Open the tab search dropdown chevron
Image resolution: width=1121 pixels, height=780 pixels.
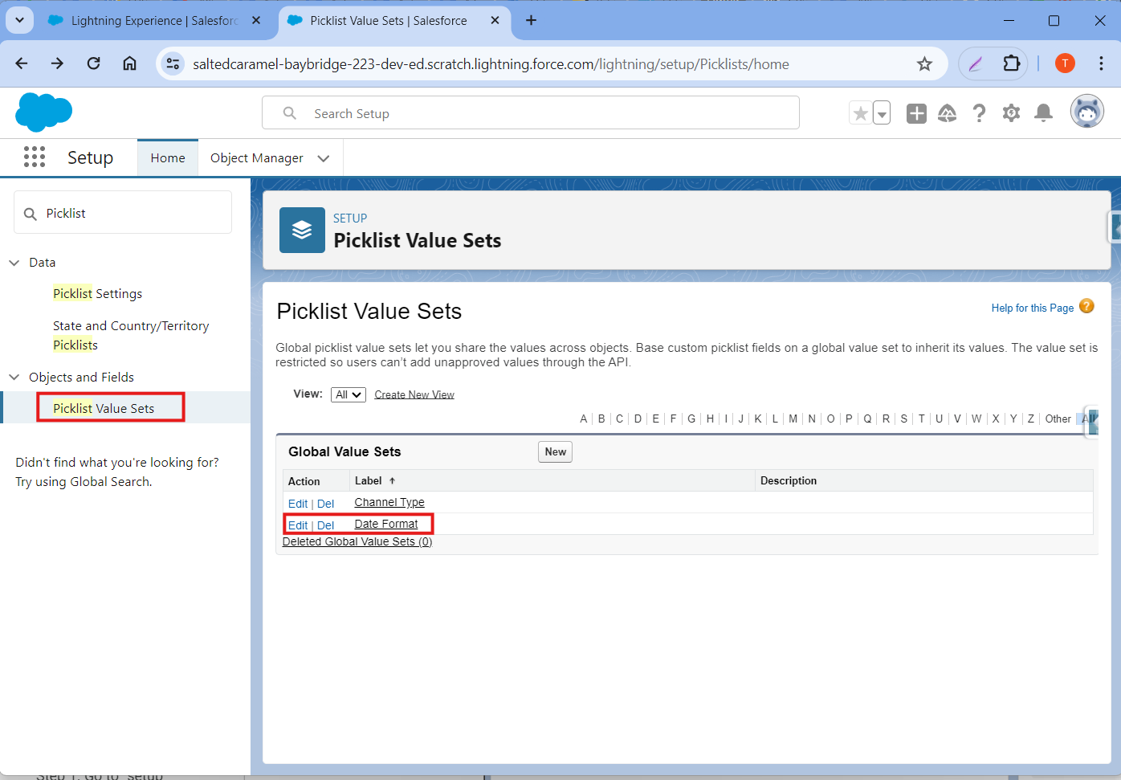click(x=19, y=20)
